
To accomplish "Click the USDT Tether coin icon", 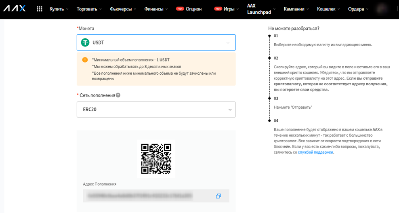I will tap(85, 42).
